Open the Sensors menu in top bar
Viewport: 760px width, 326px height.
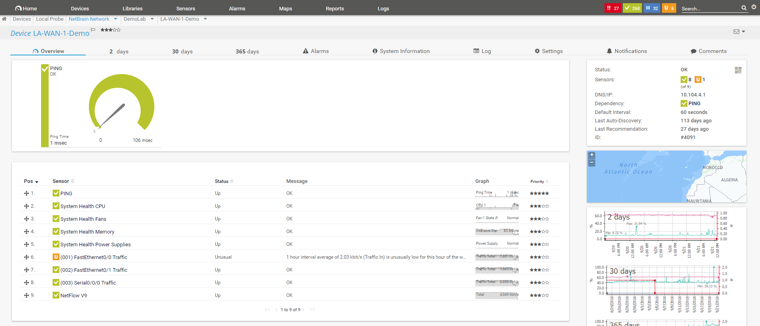(x=185, y=8)
